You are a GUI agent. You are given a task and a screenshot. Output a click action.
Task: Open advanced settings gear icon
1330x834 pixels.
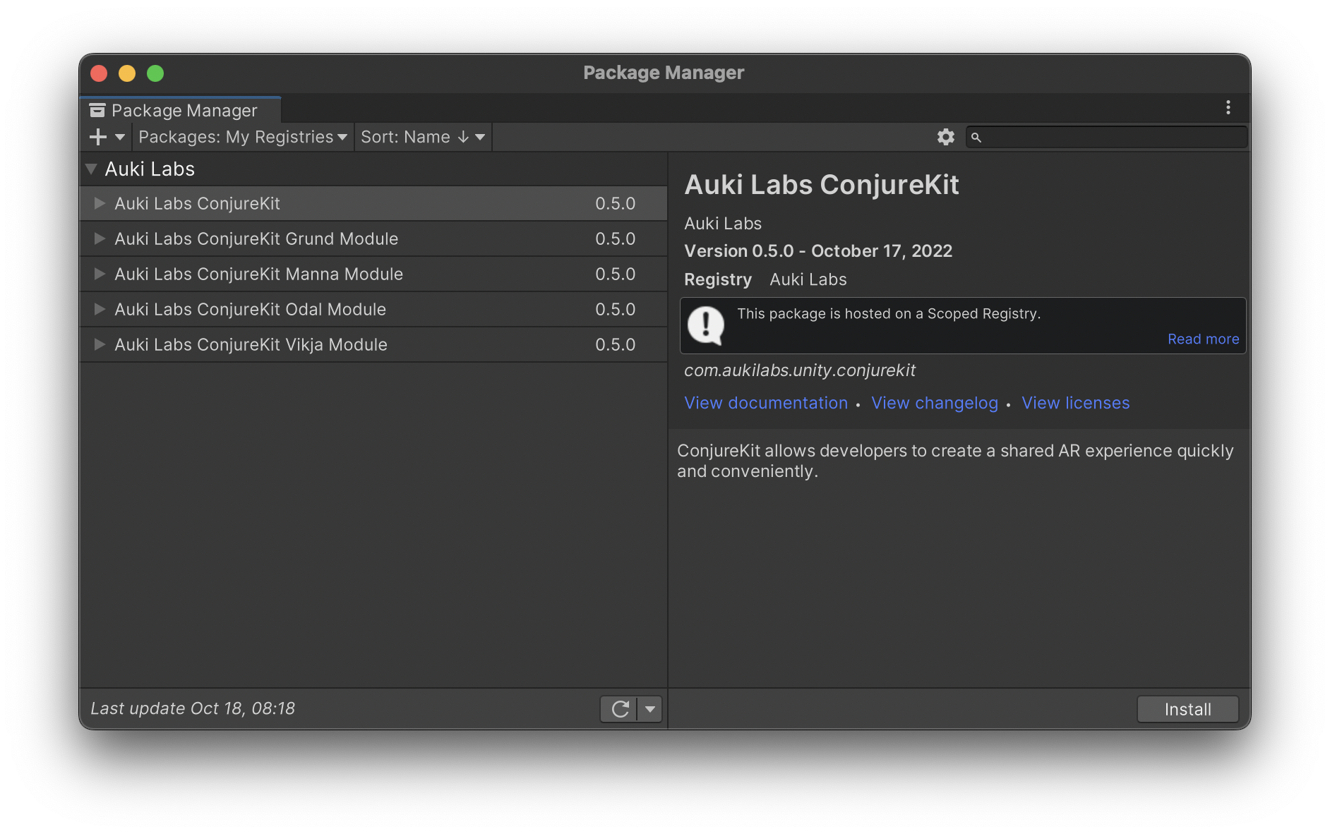click(x=946, y=137)
